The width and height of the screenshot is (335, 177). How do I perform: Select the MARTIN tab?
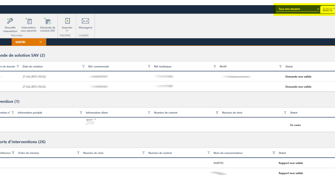coord(21,42)
